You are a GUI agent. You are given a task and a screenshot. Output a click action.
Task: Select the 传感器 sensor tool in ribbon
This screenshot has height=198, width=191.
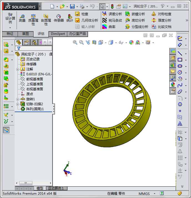click(x=58, y=18)
